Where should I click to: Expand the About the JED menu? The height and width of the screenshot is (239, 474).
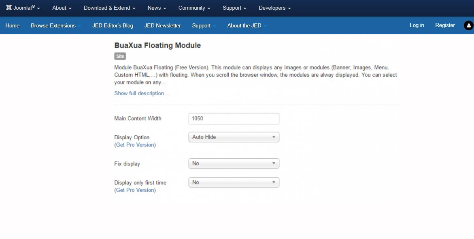[x=247, y=25]
